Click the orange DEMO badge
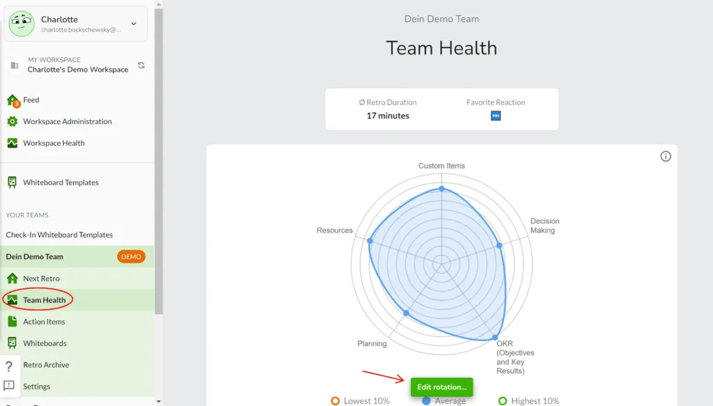The width and height of the screenshot is (713, 406). click(131, 256)
